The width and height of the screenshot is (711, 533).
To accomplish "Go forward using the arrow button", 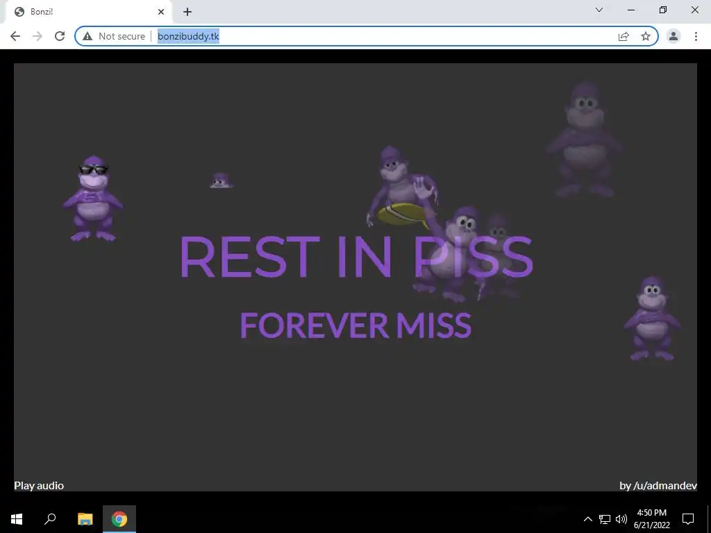I will pyautogui.click(x=37, y=36).
